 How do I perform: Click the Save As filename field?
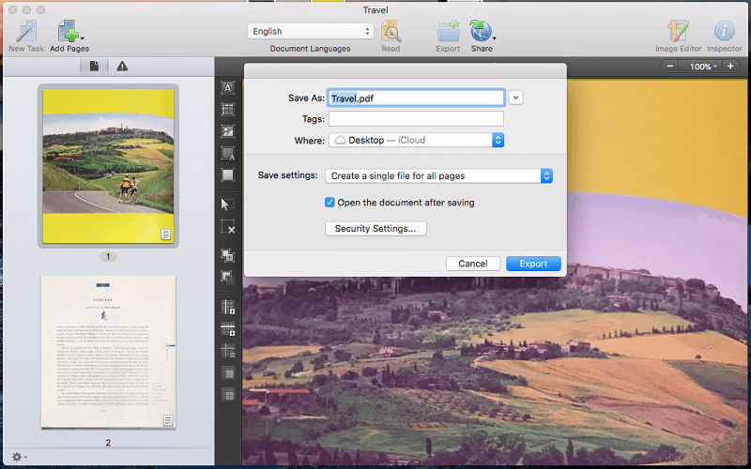[x=416, y=98]
